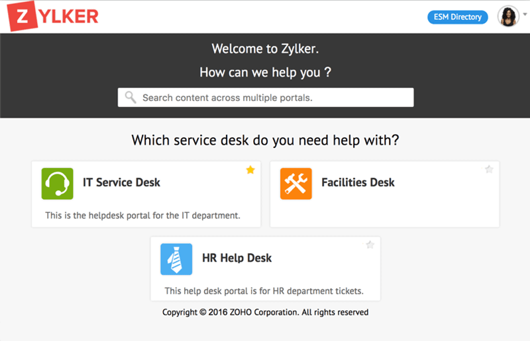Click the green headset IT Service Desk icon
Screen dimensions: 530x341
pos(57,184)
